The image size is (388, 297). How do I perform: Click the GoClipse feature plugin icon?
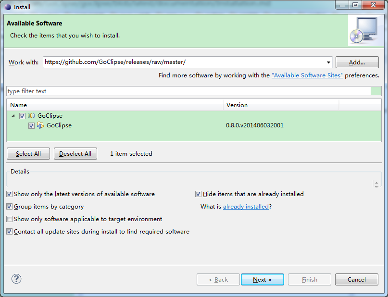40,125
